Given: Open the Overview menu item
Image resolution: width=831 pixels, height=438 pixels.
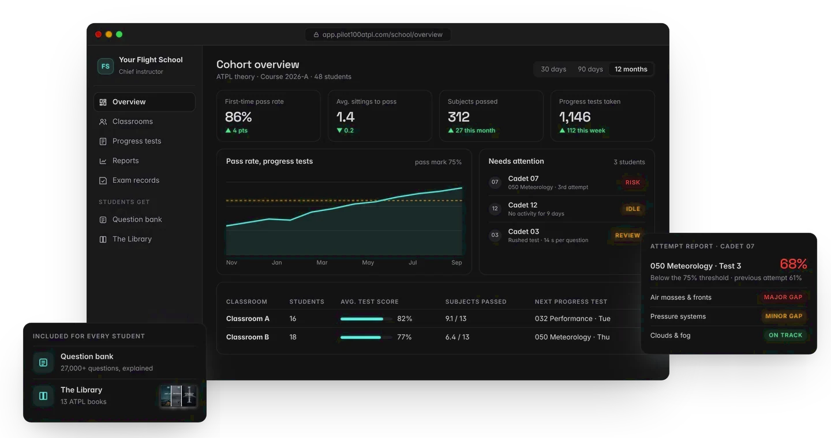Looking at the screenshot, I should (x=144, y=102).
